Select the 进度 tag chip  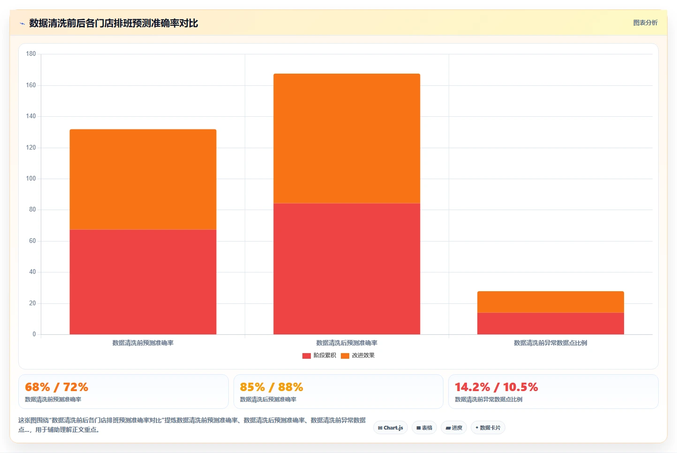pos(454,428)
